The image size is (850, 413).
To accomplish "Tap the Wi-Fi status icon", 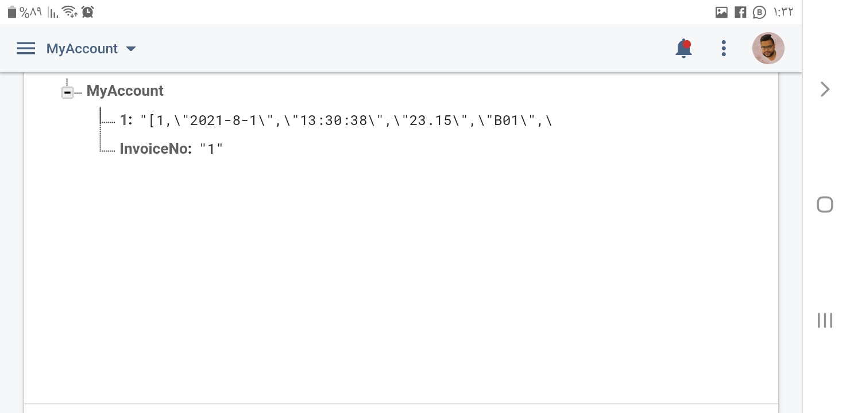I will [x=69, y=11].
